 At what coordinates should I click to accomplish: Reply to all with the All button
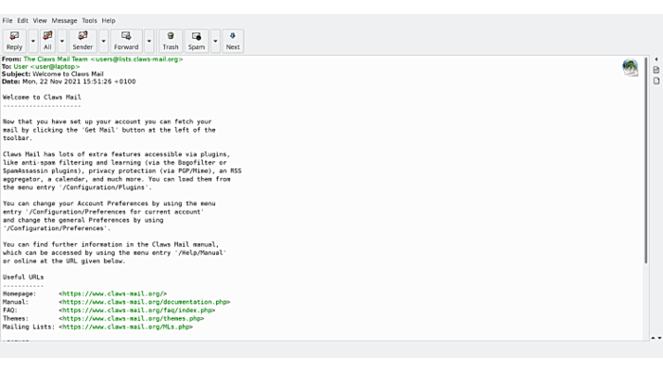pyautogui.click(x=47, y=41)
